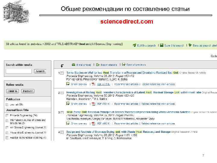
Task: Open the Open all previews link
Action: 136,65
